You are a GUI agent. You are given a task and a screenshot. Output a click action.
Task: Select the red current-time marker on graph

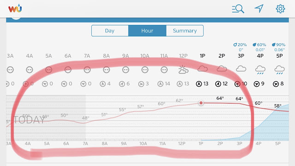tap(201, 103)
